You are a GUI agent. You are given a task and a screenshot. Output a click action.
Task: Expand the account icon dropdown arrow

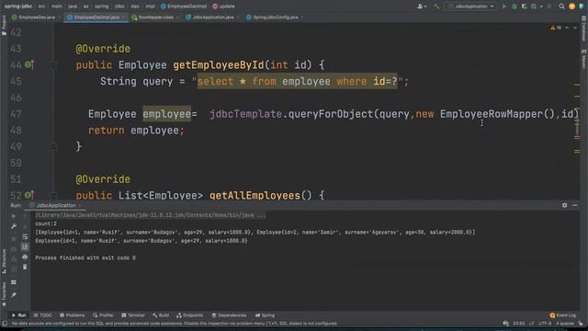(425, 6)
